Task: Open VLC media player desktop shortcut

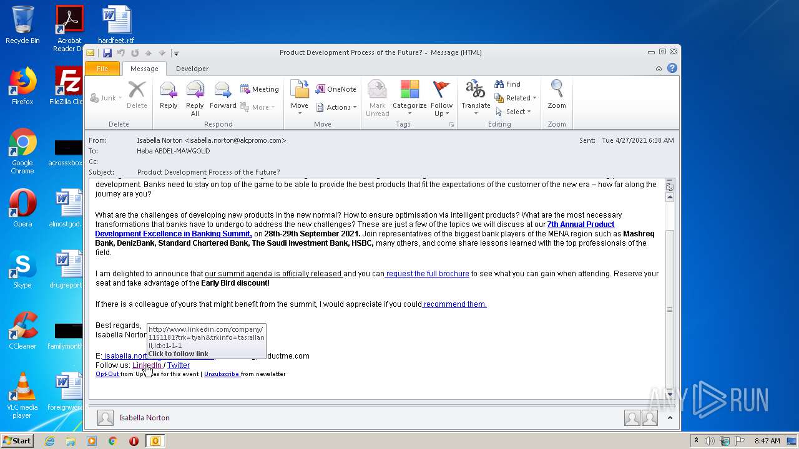Action: click(x=22, y=395)
